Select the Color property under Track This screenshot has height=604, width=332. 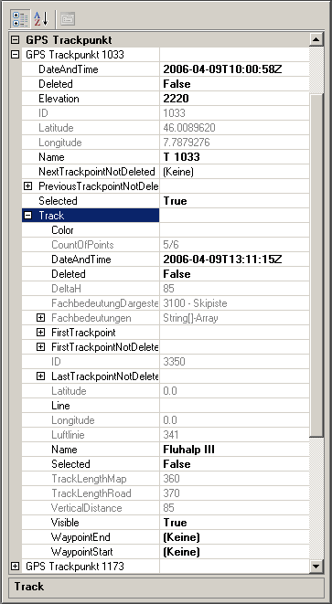click(62, 230)
